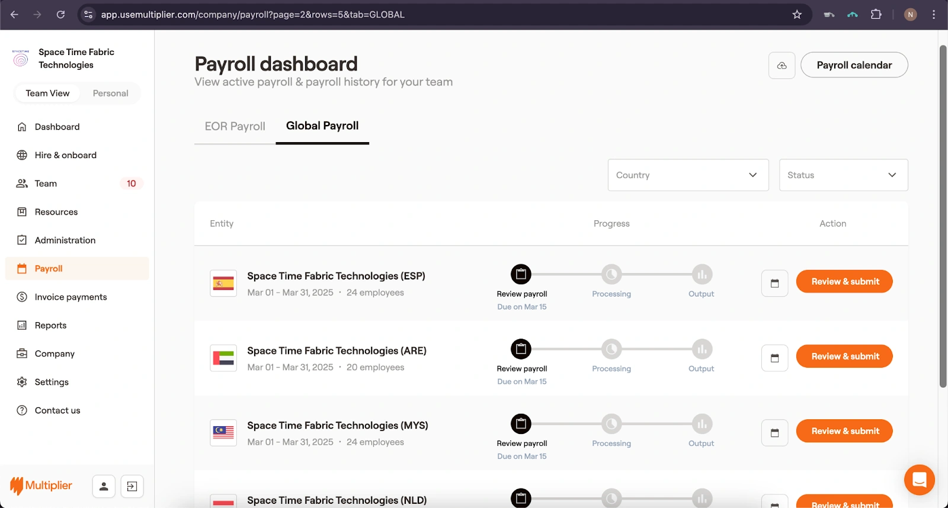Click 'Space Time Fabric Technologies (NLD)' entity name
948x508 pixels.
coord(337,500)
